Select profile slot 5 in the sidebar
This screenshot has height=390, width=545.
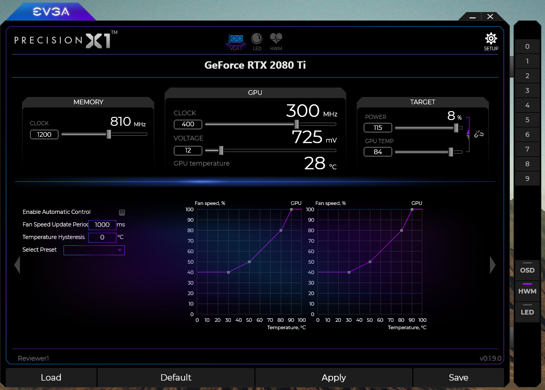pos(527,120)
